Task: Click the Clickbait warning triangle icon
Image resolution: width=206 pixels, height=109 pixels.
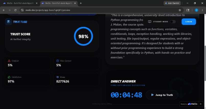Action: pos(9,61)
